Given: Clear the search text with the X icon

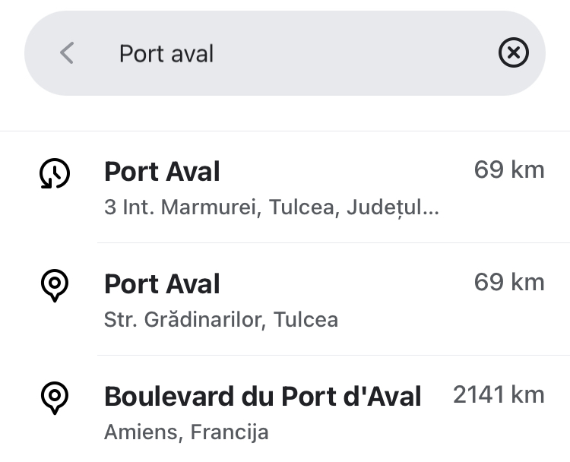Looking at the screenshot, I should click(513, 52).
